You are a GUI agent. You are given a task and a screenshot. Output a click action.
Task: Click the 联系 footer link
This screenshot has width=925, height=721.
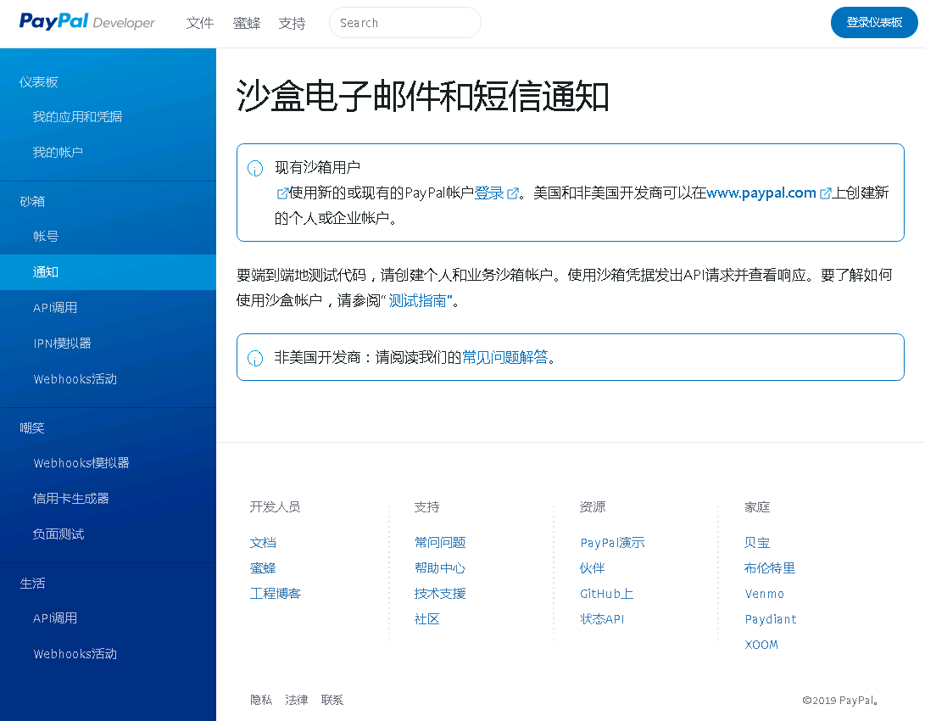(x=332, y=700)
